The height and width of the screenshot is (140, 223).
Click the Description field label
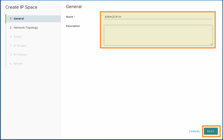pyautogui.click(x=73, y=26)
